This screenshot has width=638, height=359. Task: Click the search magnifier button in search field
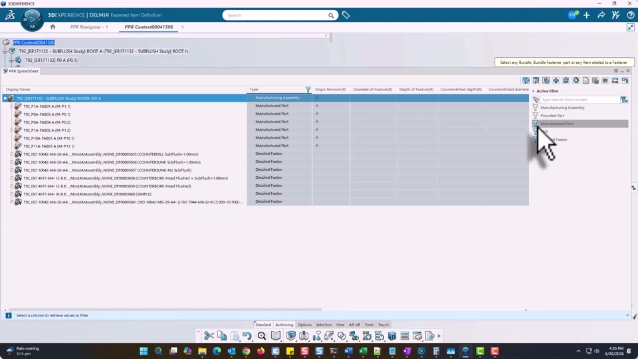[x=331, y=15]
